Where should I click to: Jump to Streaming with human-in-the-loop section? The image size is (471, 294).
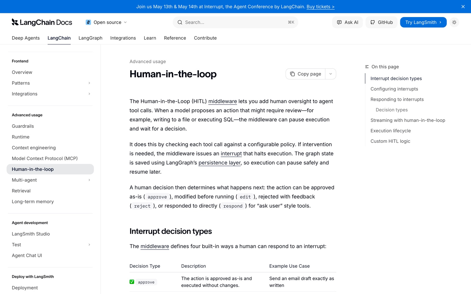click(408, 120)
